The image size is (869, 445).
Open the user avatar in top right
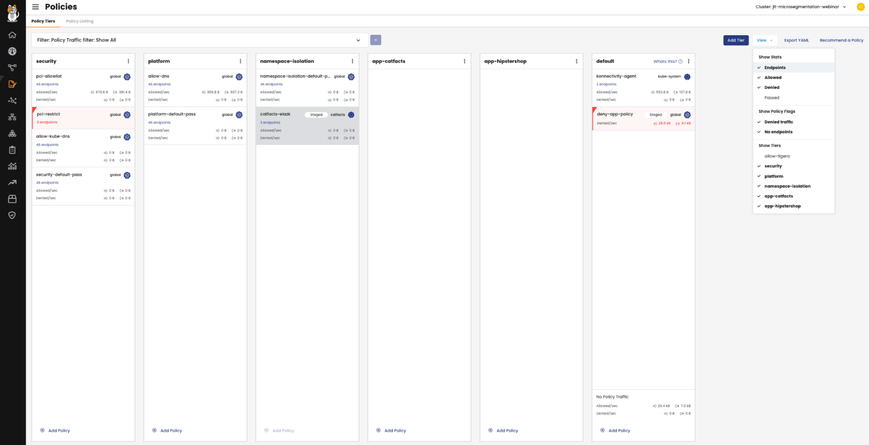click(860, 7)
